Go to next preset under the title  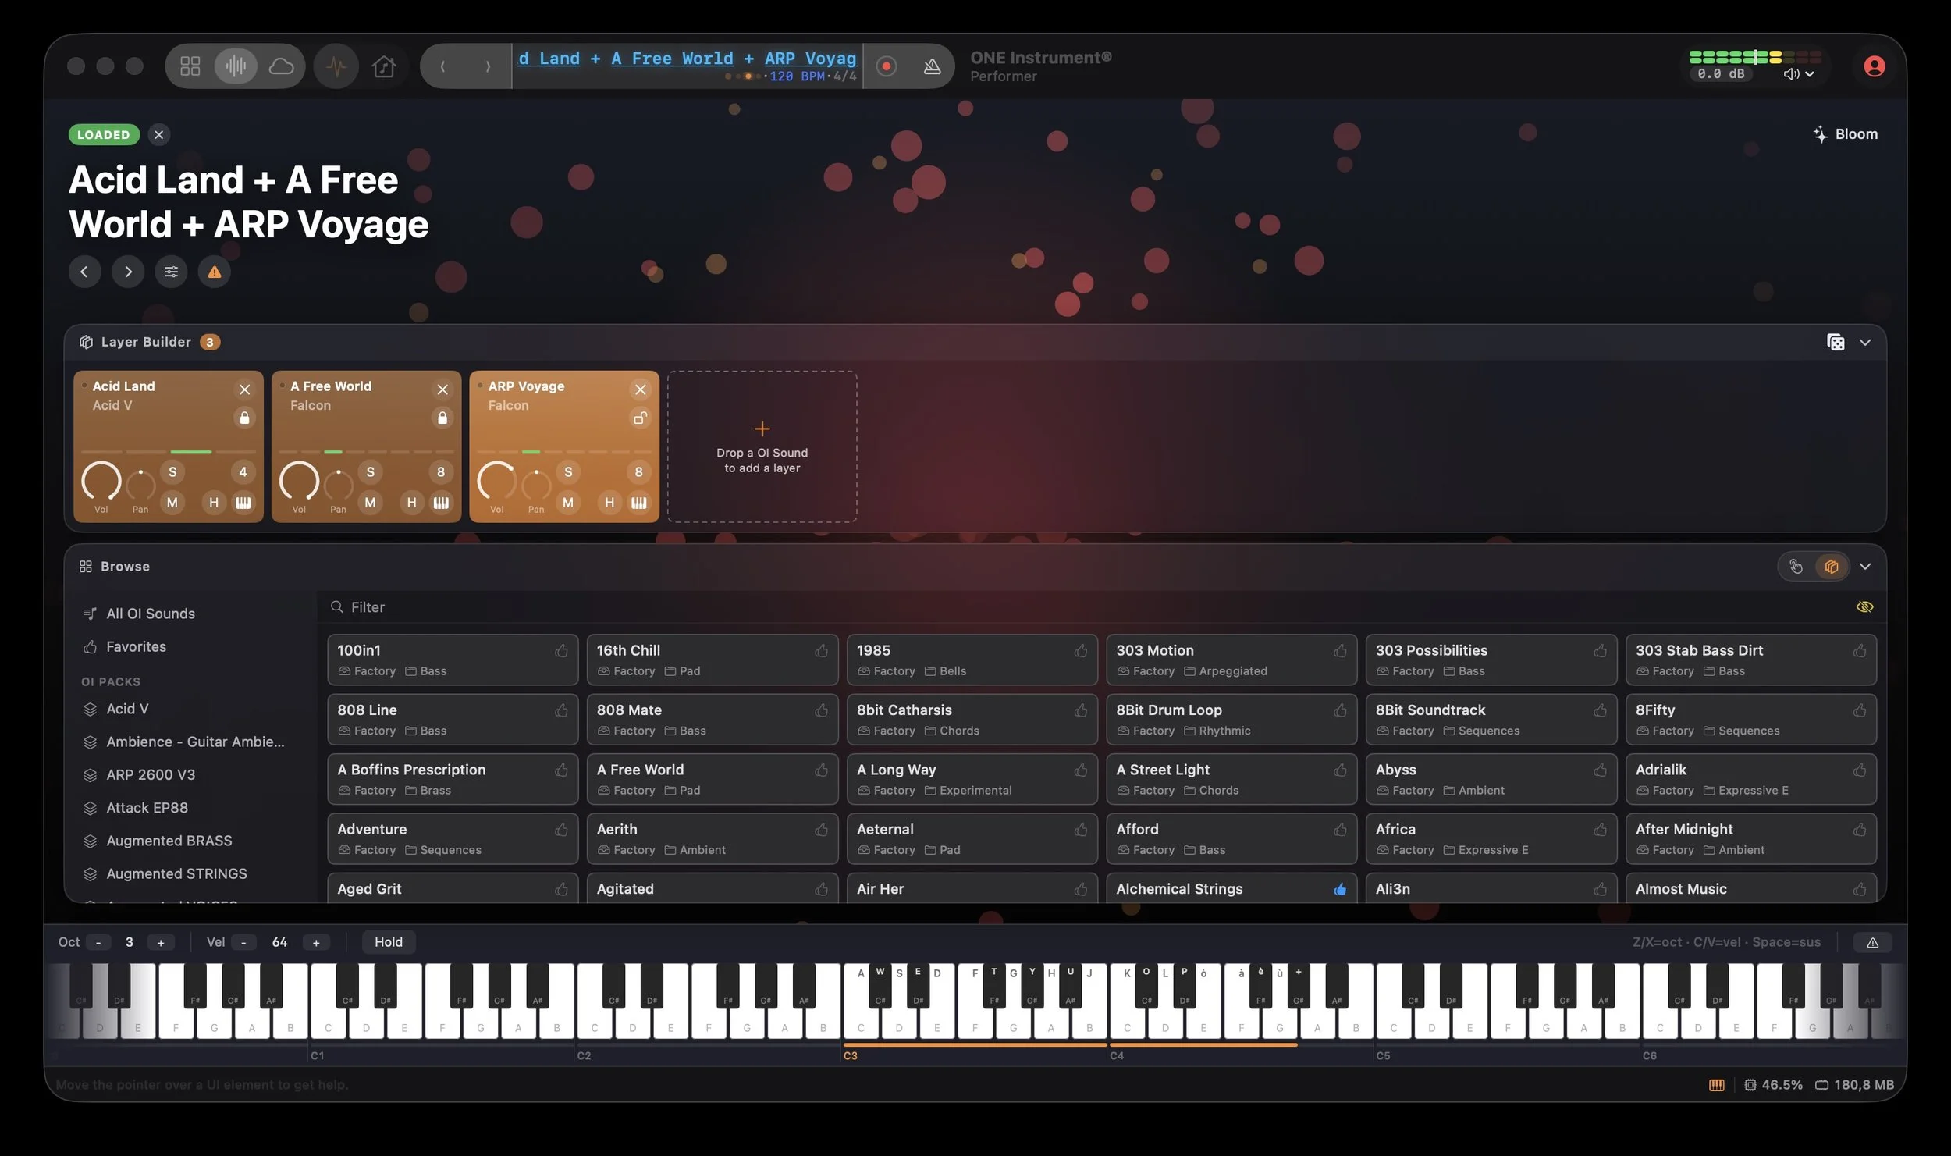(x=128, y=272)
